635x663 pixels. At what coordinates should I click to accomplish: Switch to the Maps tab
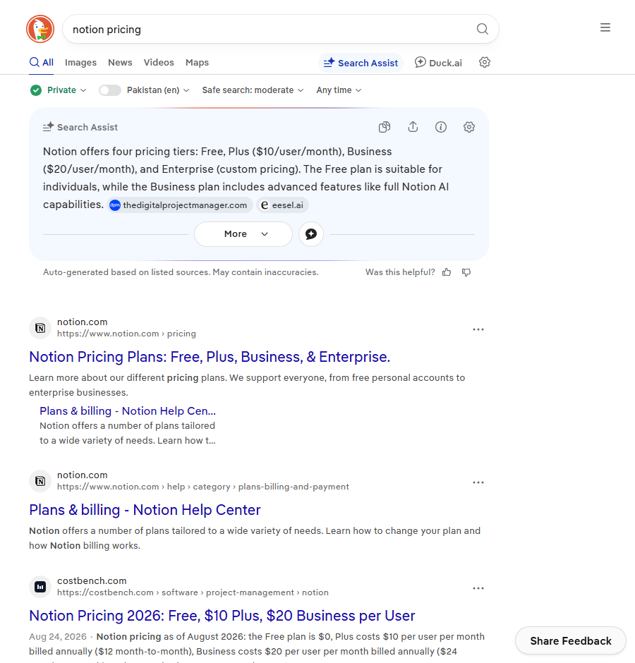197,63
